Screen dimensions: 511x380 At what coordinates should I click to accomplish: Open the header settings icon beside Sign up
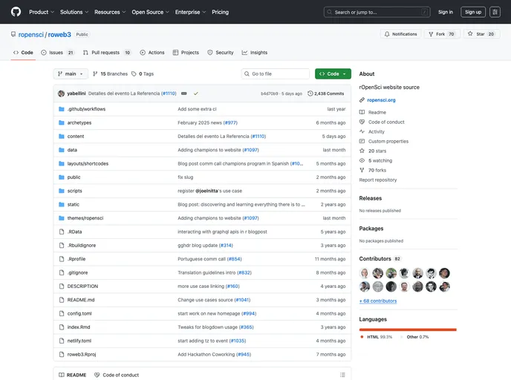click(495, 12)
